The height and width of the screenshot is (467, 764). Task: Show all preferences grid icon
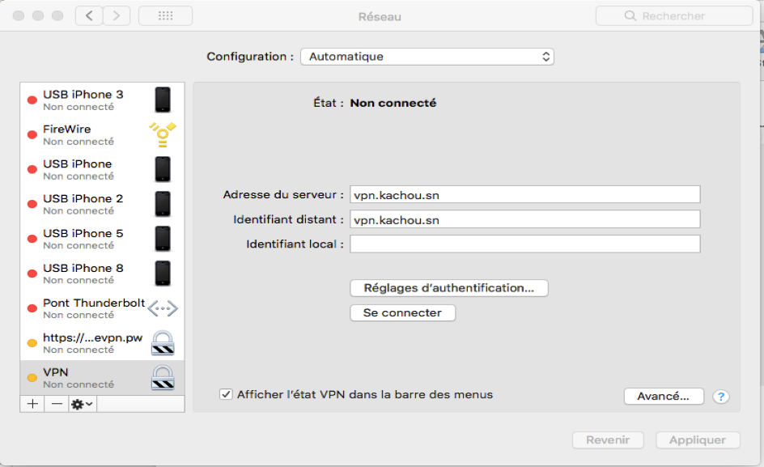(x=165, y=16)
